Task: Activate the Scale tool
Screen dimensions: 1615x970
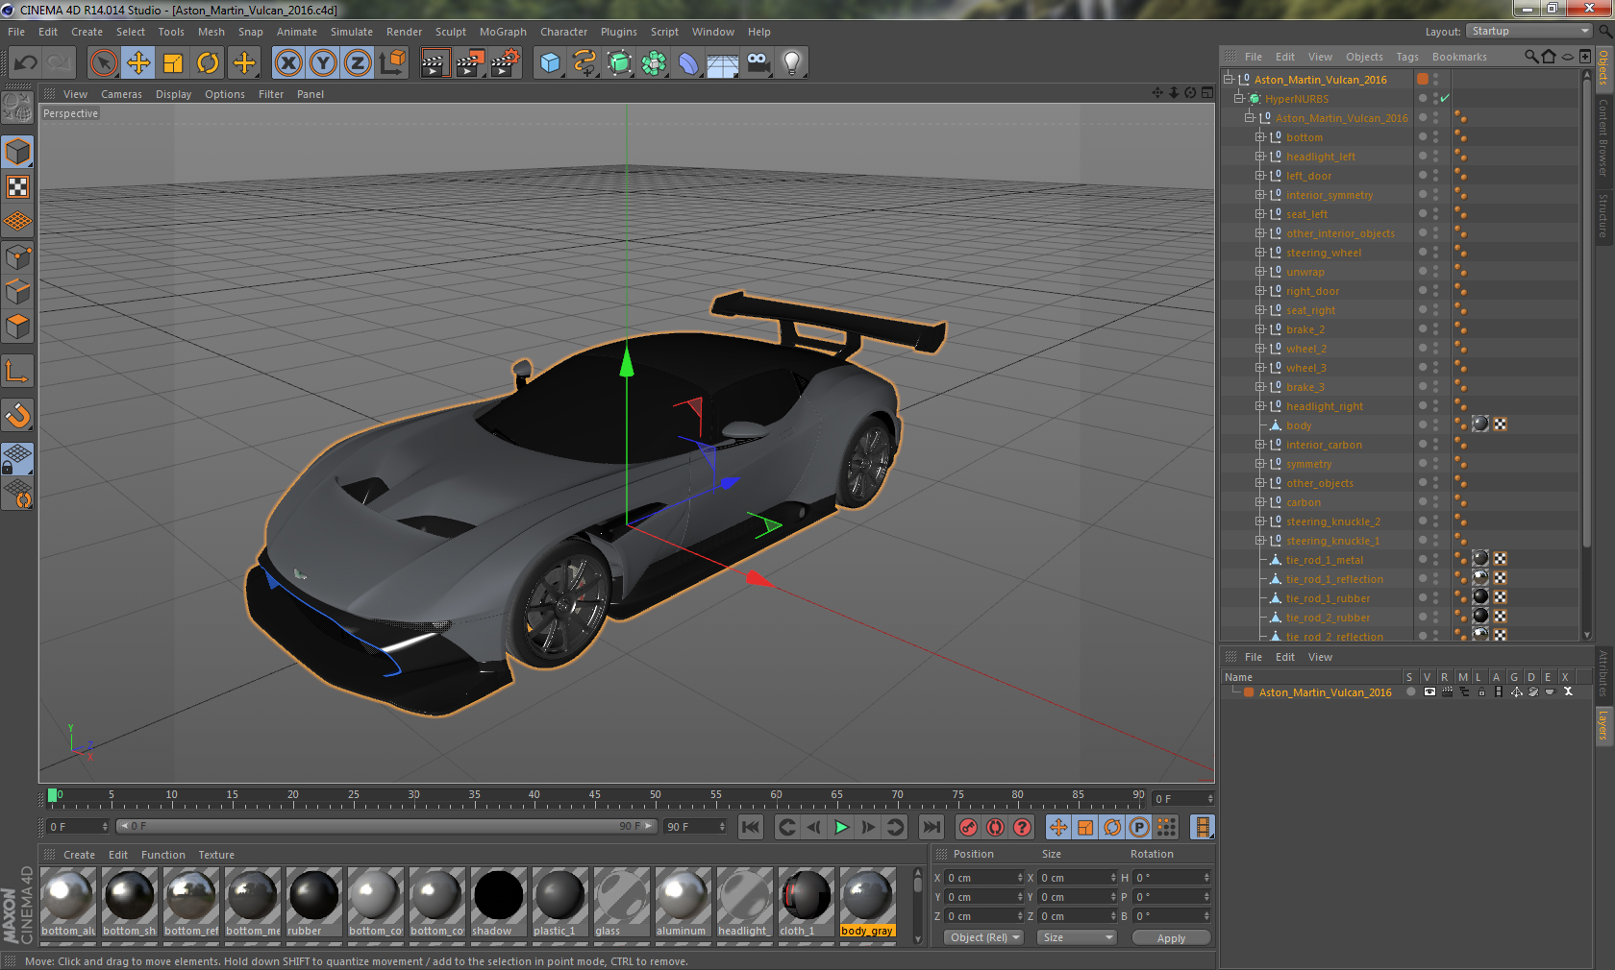Action: [173, 63]
